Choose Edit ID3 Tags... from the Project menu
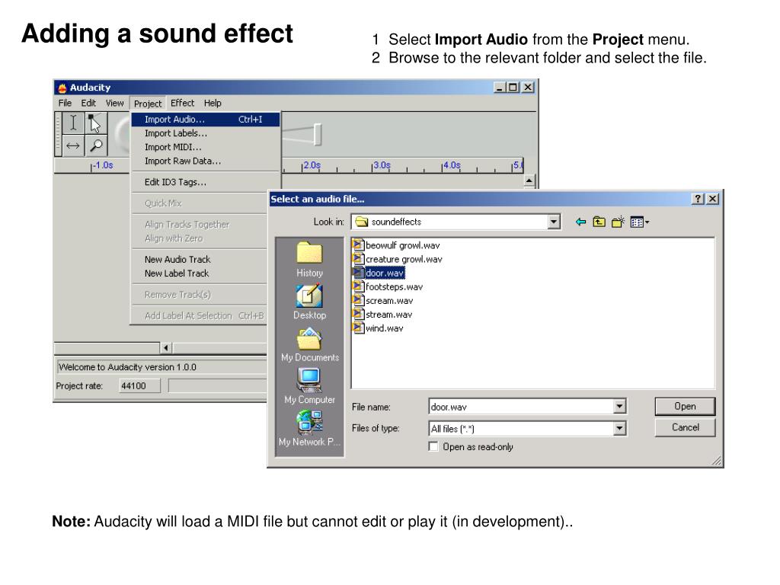The image size is (780, 585). [x=206, y=182]
